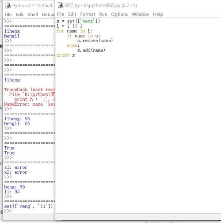Click the Traceback error line in shell
The image size is (221, 223).
click(30, 89)
